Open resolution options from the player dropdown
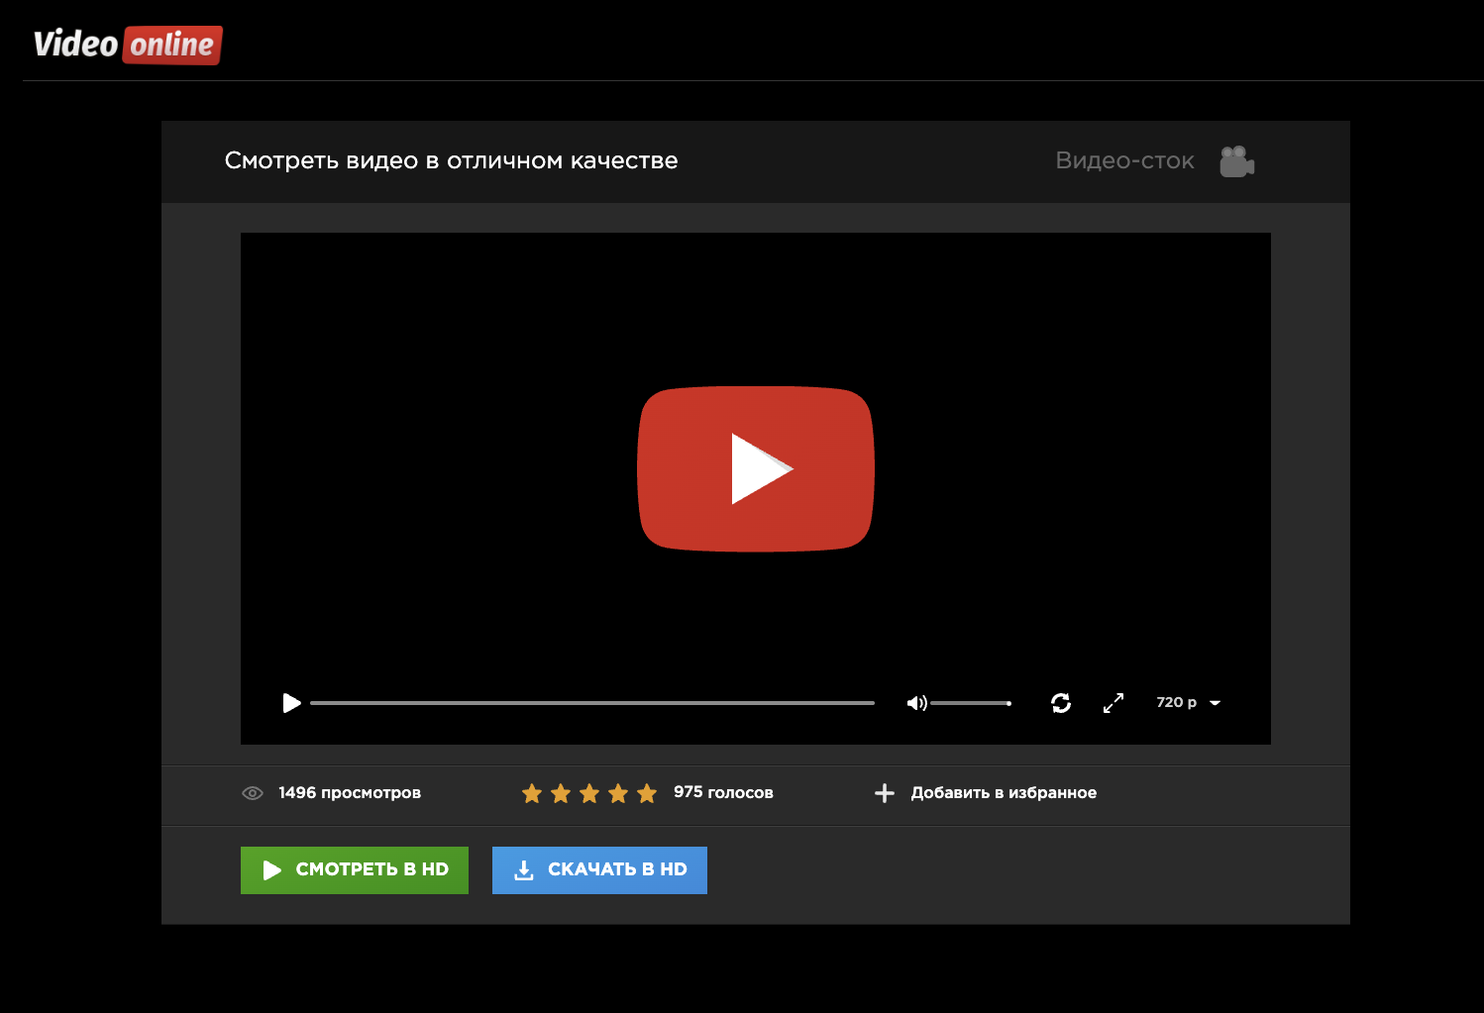 (x=1188, y=702)
